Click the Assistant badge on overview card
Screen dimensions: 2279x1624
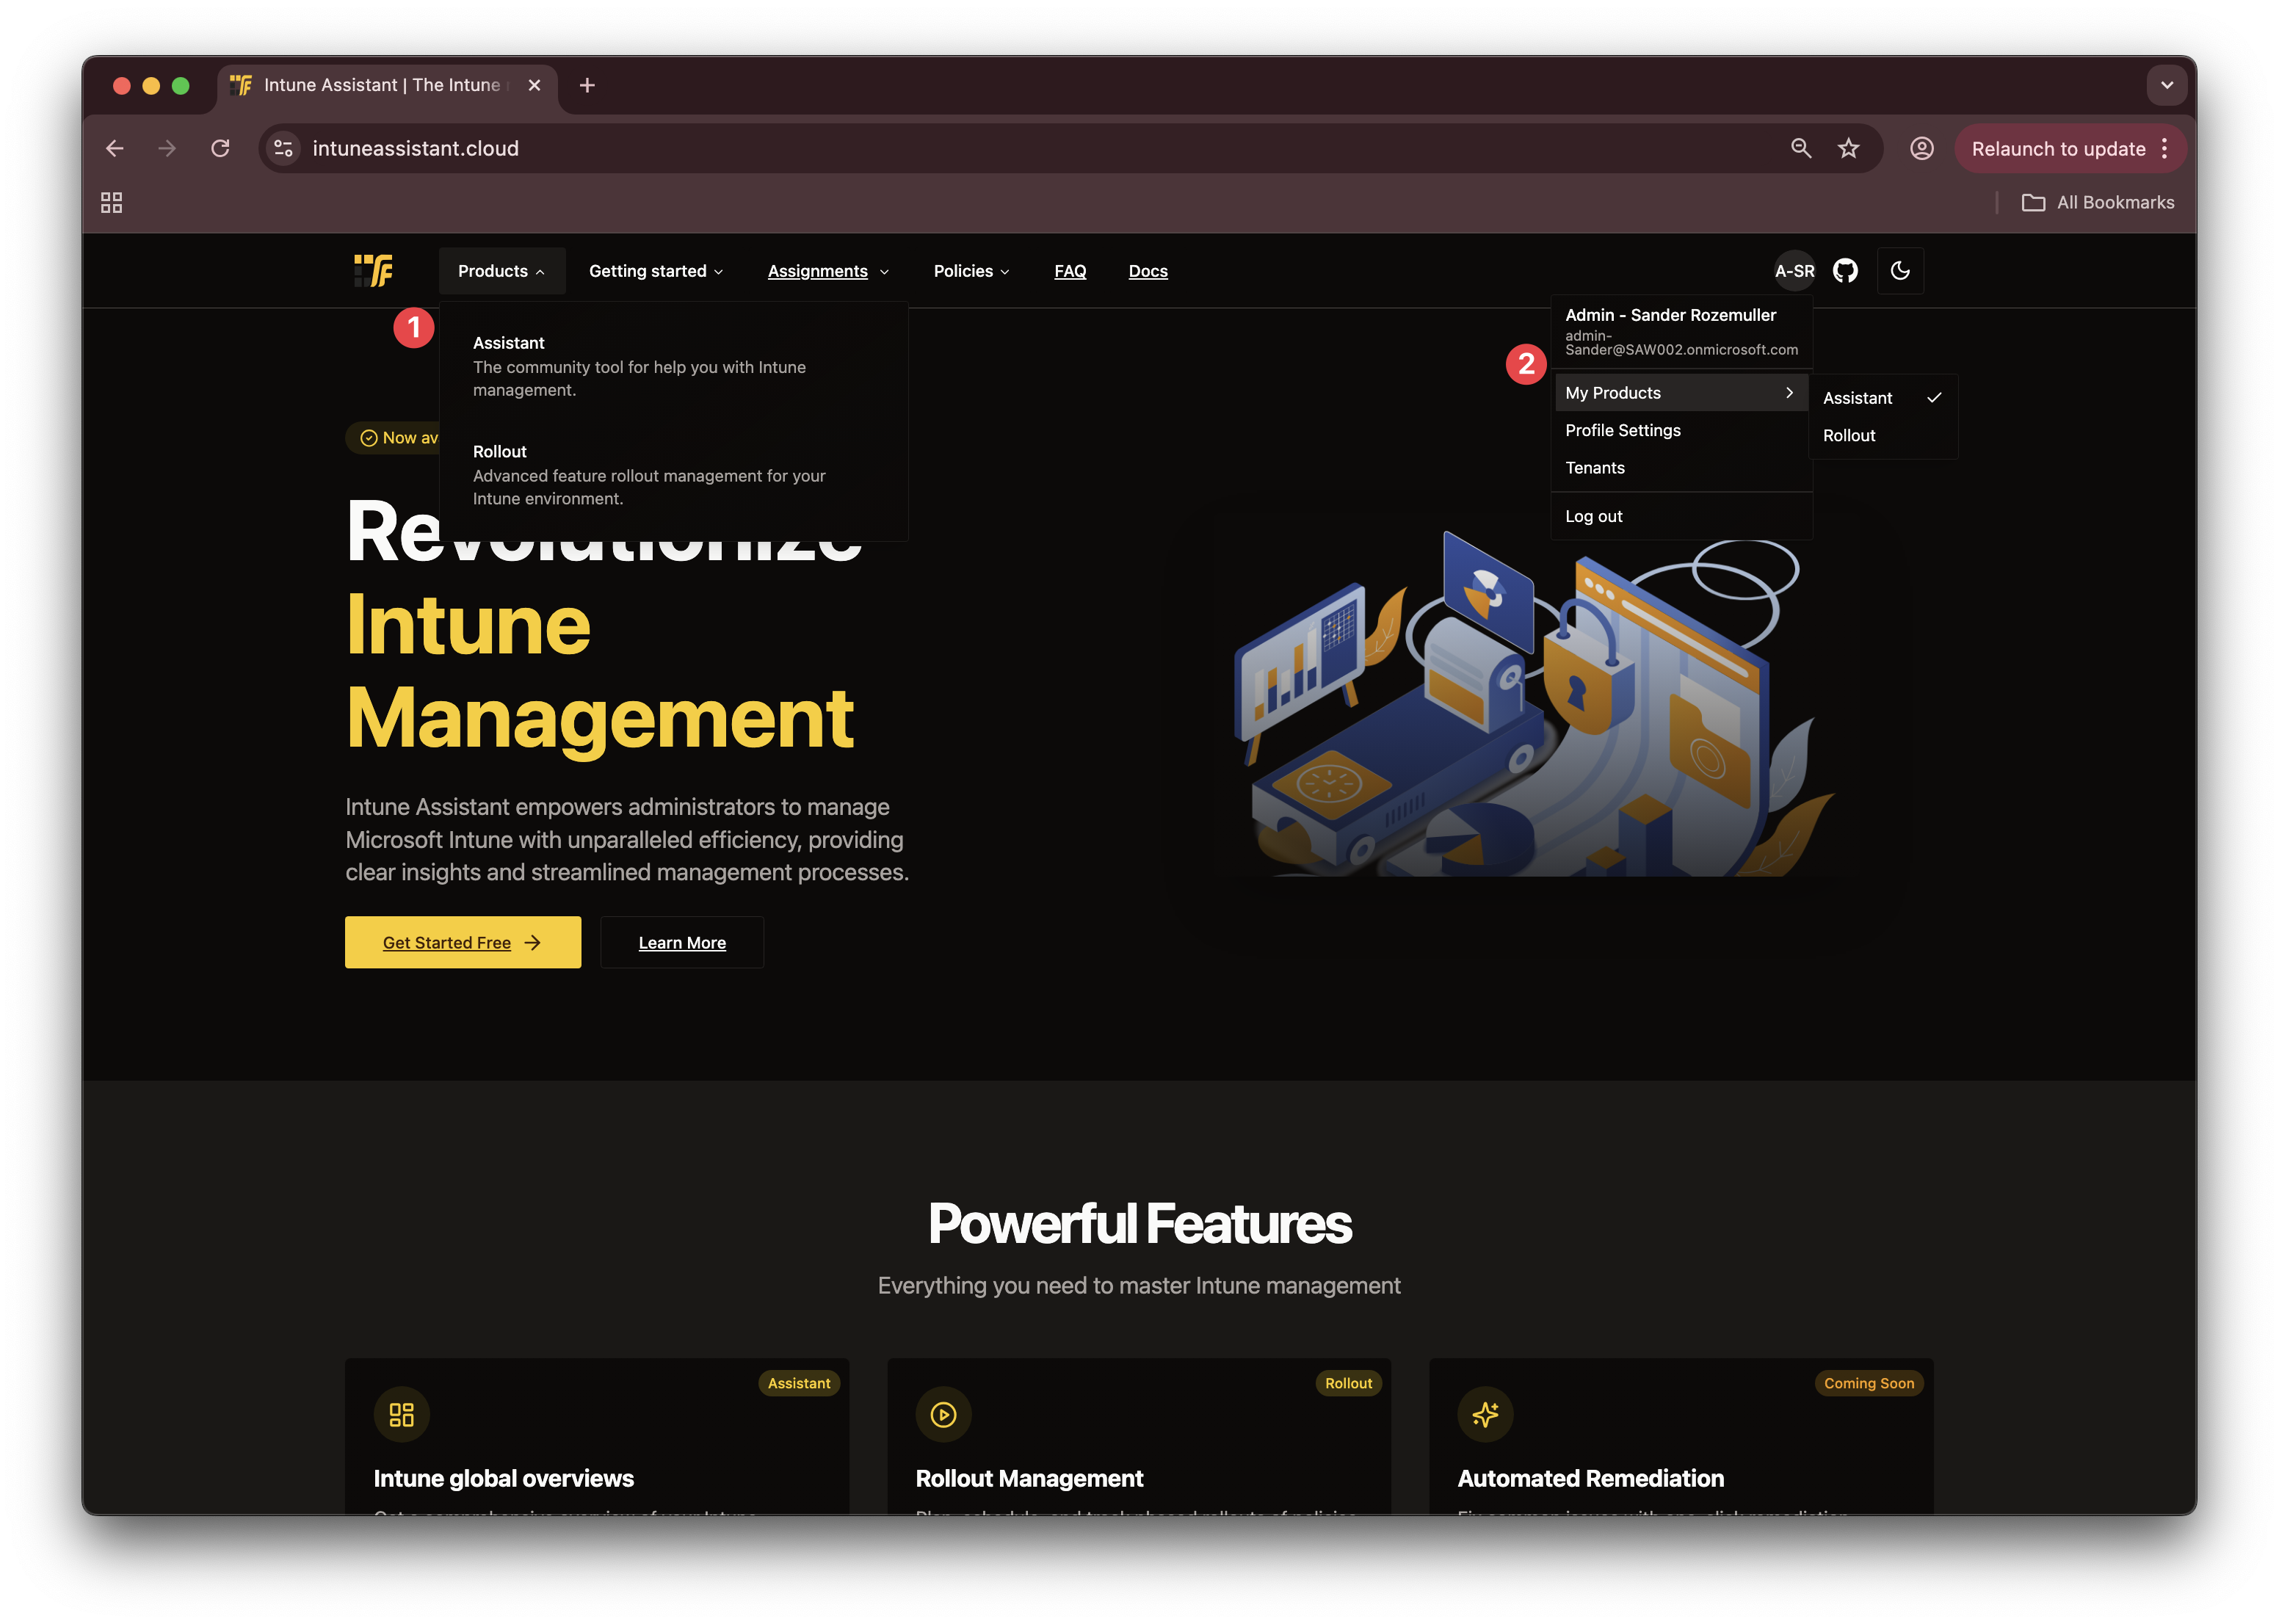point(799,1383)
